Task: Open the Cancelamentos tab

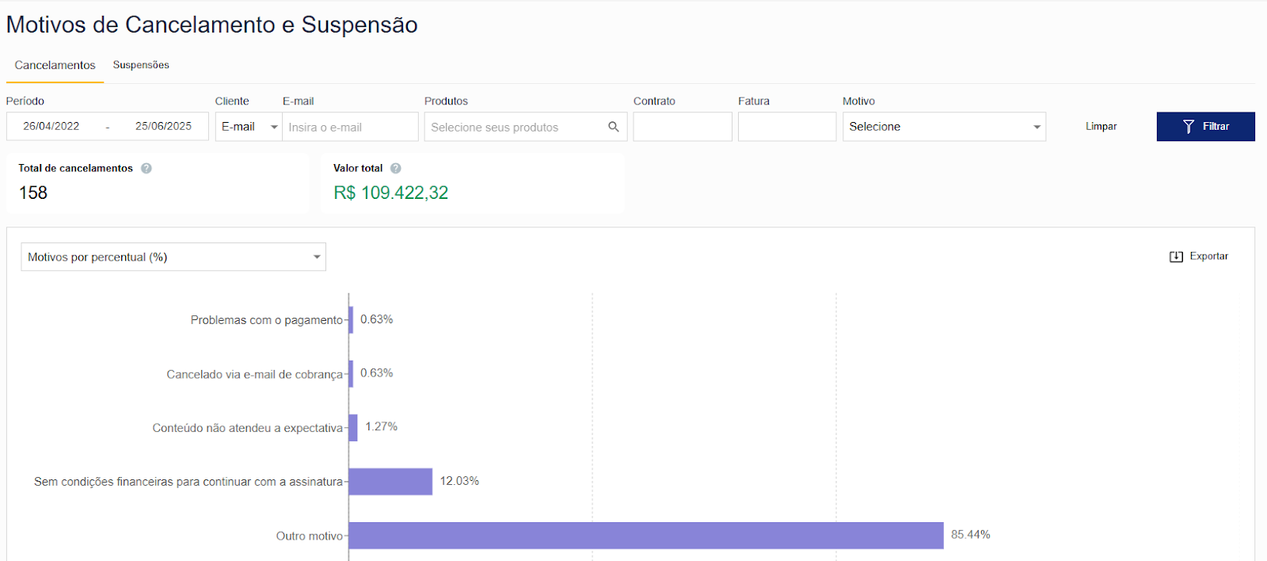Action: (55, 65)
